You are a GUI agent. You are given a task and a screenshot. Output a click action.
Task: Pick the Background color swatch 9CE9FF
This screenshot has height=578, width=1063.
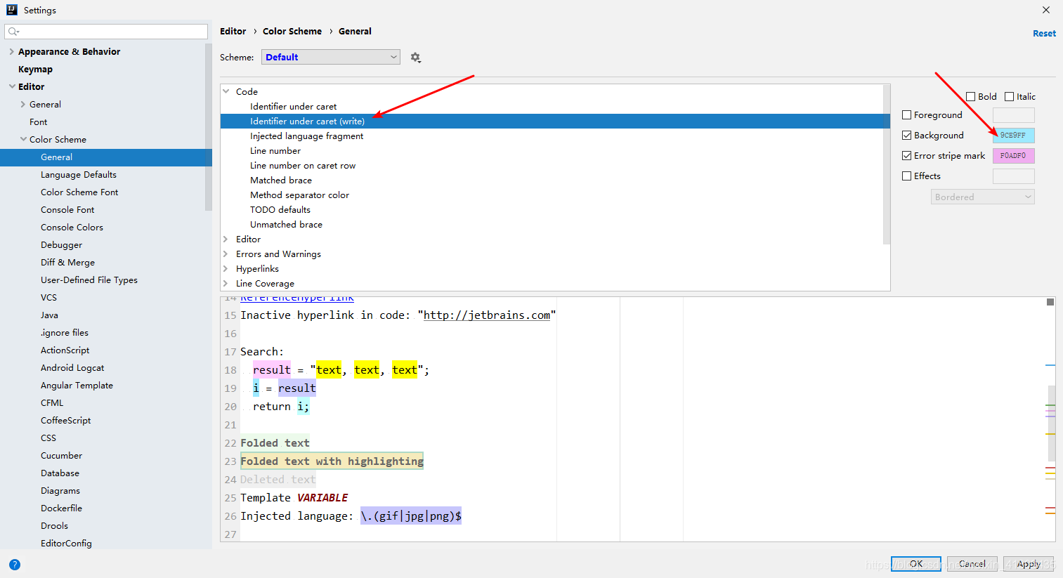click(1013, 136)
